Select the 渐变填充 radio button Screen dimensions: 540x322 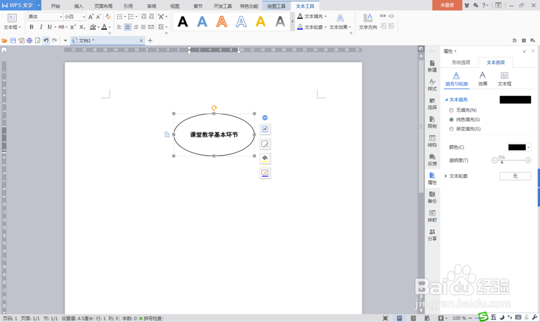click(451, 128)
